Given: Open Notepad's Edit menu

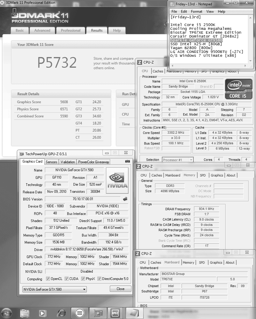Looking at the screenshot, I should (184, 12).
